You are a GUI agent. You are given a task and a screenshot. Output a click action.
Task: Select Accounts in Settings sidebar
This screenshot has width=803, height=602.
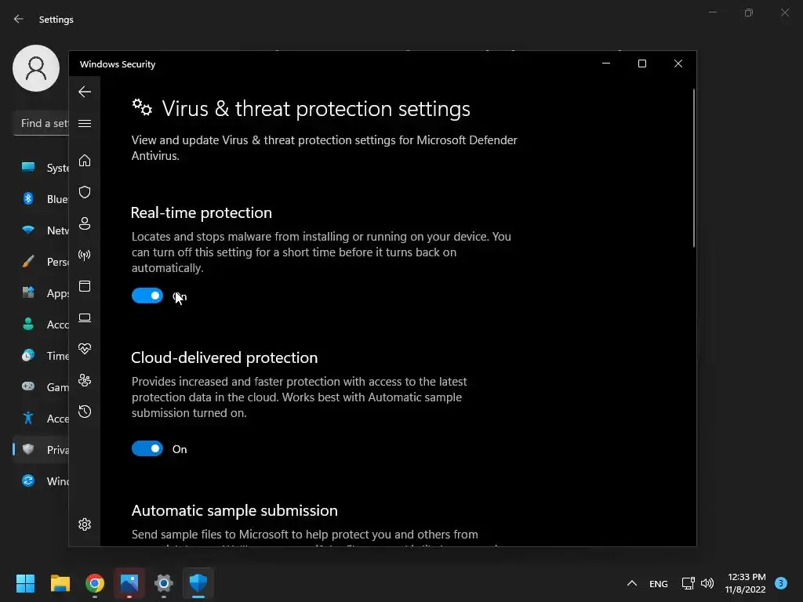[41, 325]
